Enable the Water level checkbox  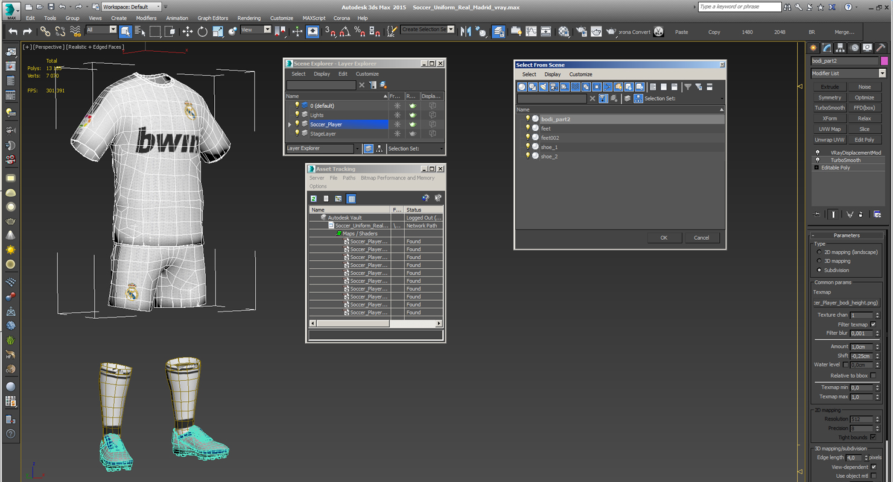pyautogui.click(x=845, y=365)
